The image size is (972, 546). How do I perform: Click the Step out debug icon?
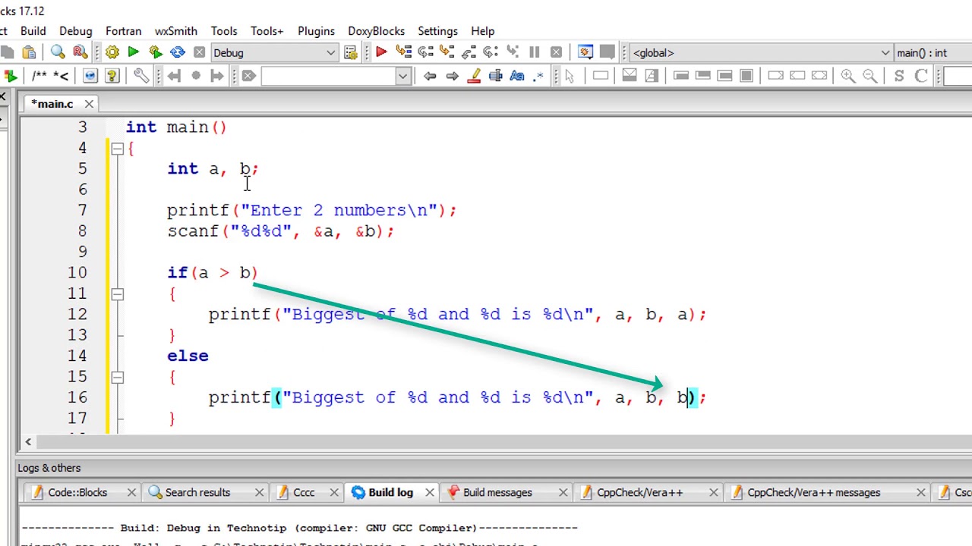[469, 52]
